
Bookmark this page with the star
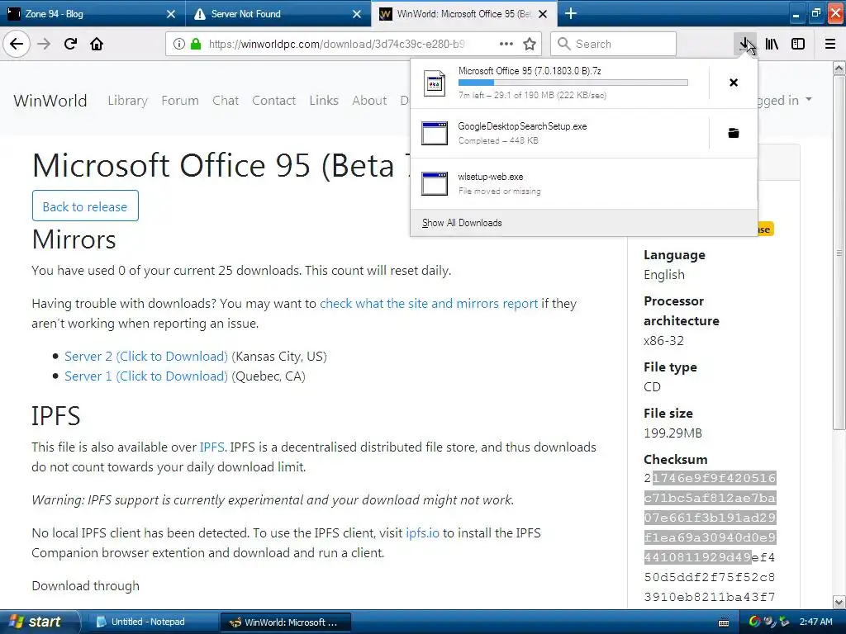(x=530, y=44)
